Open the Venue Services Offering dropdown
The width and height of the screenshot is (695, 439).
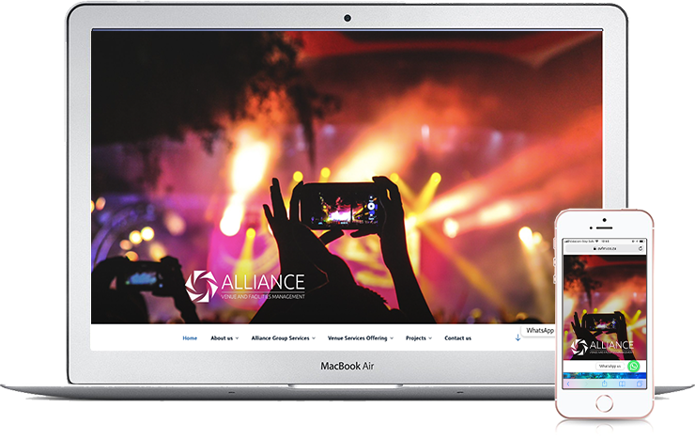pyautogui.click(x=360, y=337)
